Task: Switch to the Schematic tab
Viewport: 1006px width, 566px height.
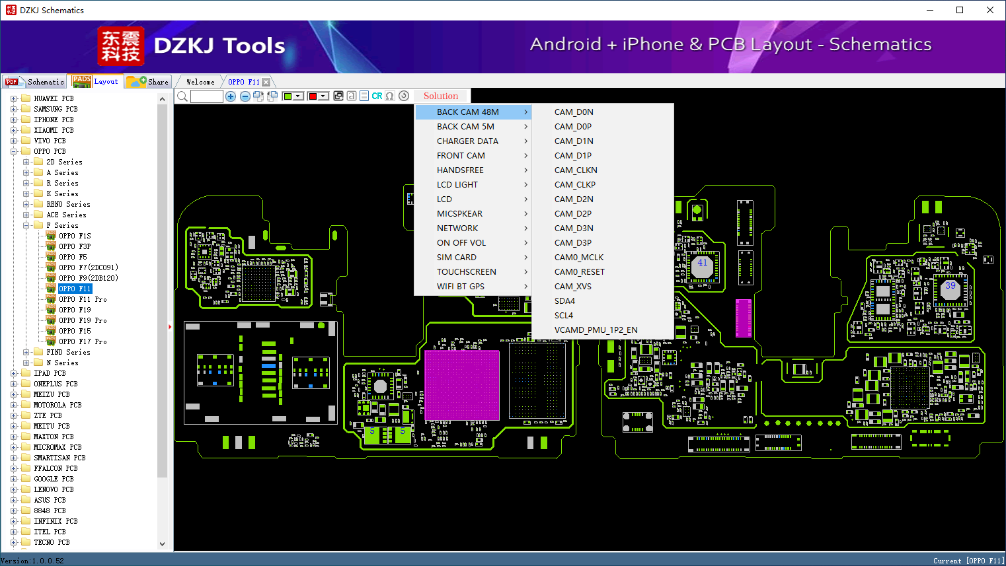Action: (x=35, y=82)
